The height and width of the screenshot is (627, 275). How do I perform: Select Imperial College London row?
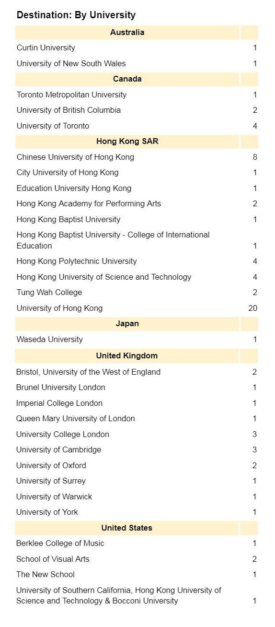(137, 403)
